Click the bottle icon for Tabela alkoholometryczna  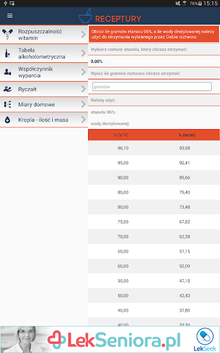[x=7, y=54]
